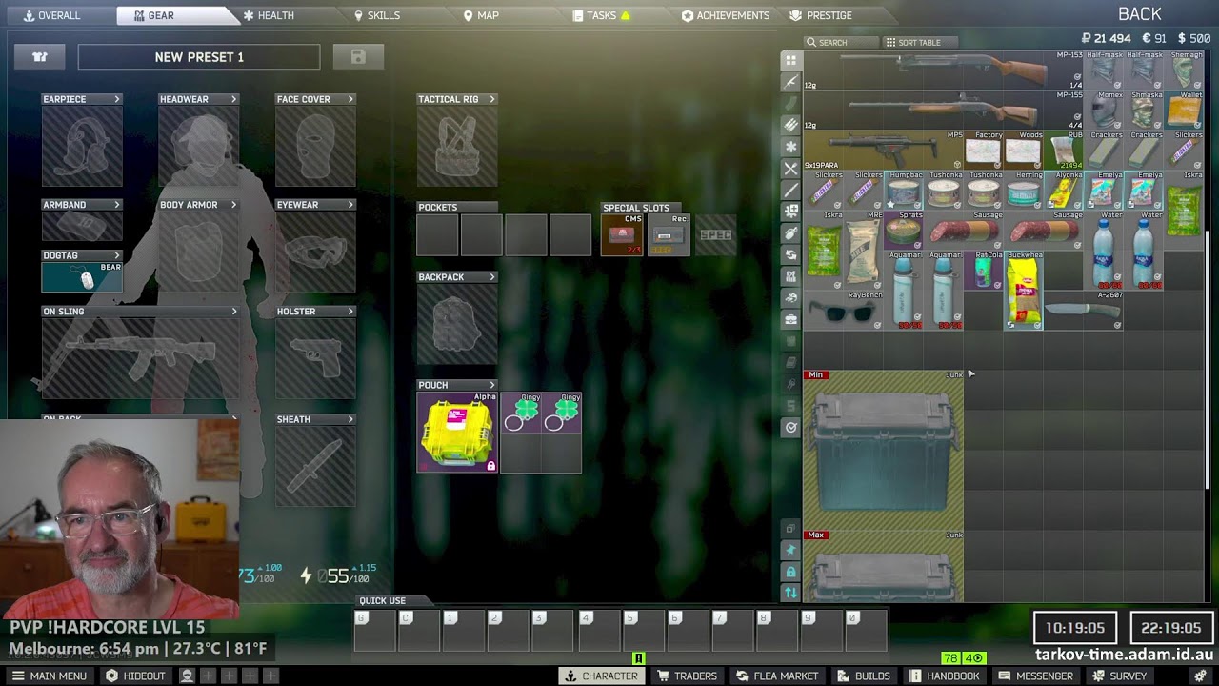Select the Factory map item
The image size is (1219, 686).
(x=984, y=151)
